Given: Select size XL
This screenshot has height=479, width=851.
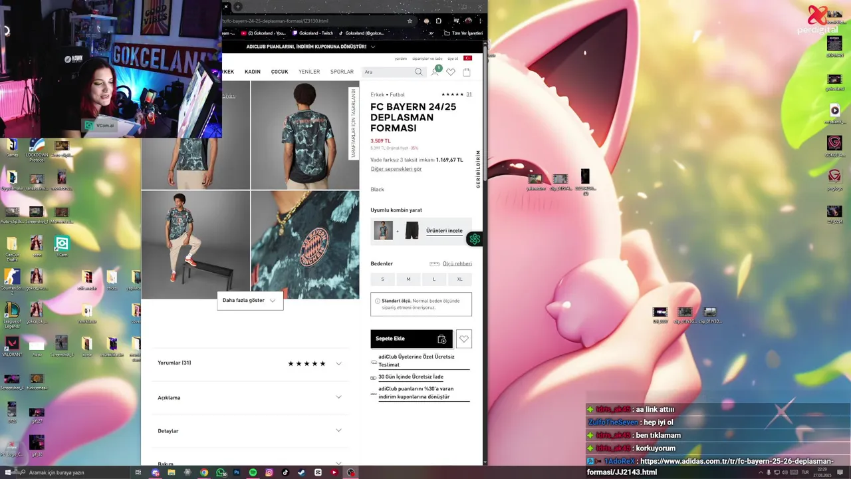Looking at the screenshot, I should pyautogui.click(x=459, y=279).
